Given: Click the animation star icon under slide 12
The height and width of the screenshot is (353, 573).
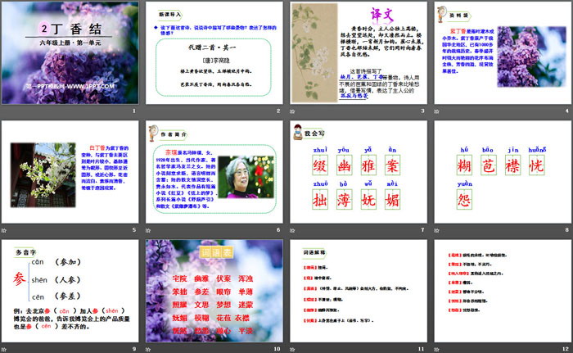Looking at the screenshot, I should (x=436, y=350).
